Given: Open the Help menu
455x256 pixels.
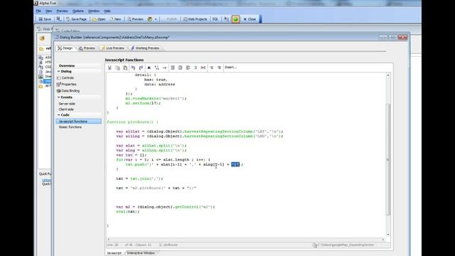Looking at the screenshot, I should (107, 11).
